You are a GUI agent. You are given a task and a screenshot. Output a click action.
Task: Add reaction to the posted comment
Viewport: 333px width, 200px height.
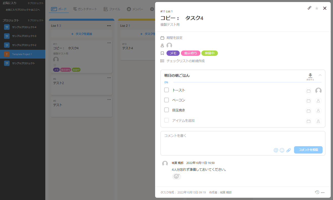(x=176, y=176)
